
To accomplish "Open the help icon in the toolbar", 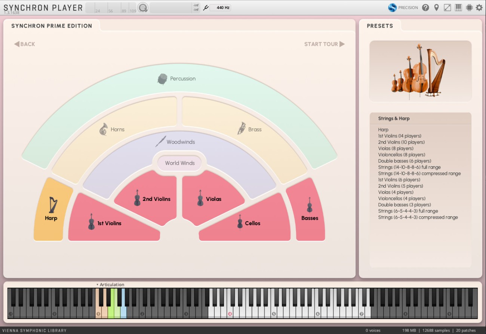I will coord(425,7).
